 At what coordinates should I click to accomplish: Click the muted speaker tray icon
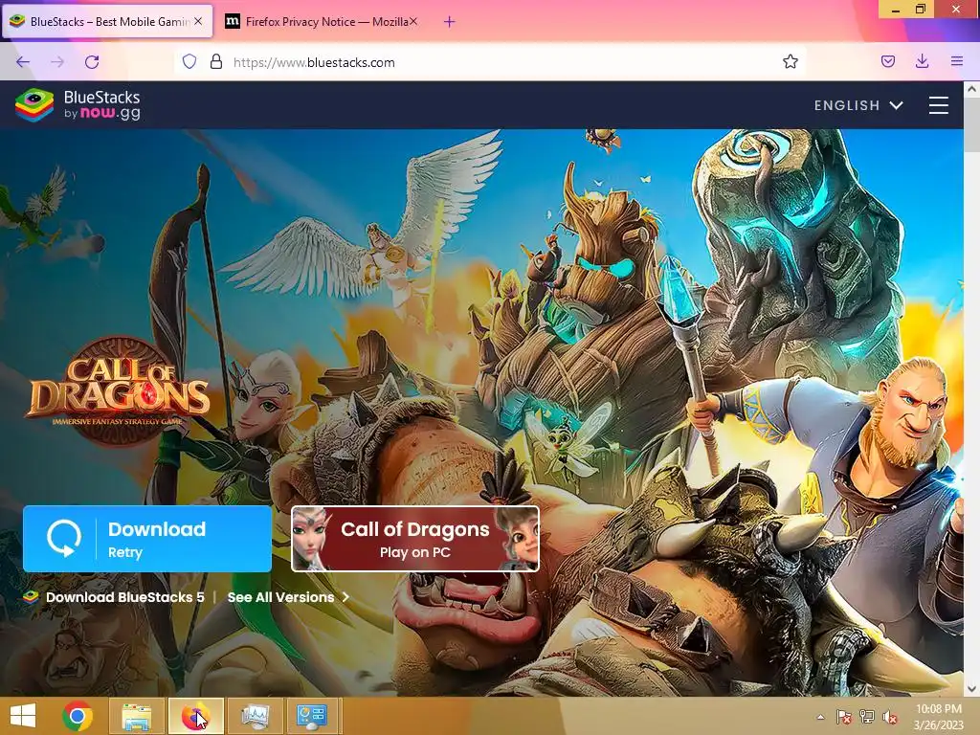click(x=890, y=717)
